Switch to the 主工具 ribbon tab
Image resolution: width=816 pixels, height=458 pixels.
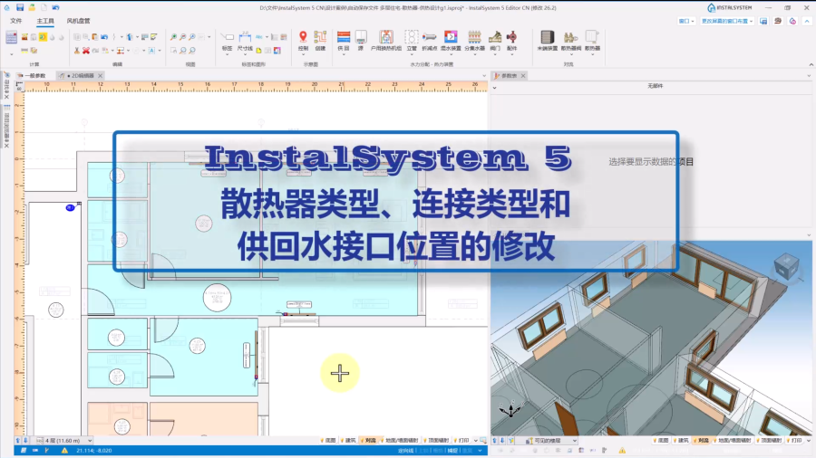[x=45, y=21]
